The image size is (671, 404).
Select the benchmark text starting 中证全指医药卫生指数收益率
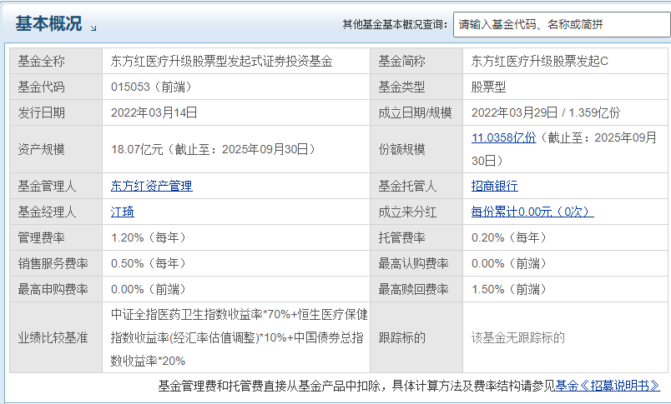click(x=240, y=337)
